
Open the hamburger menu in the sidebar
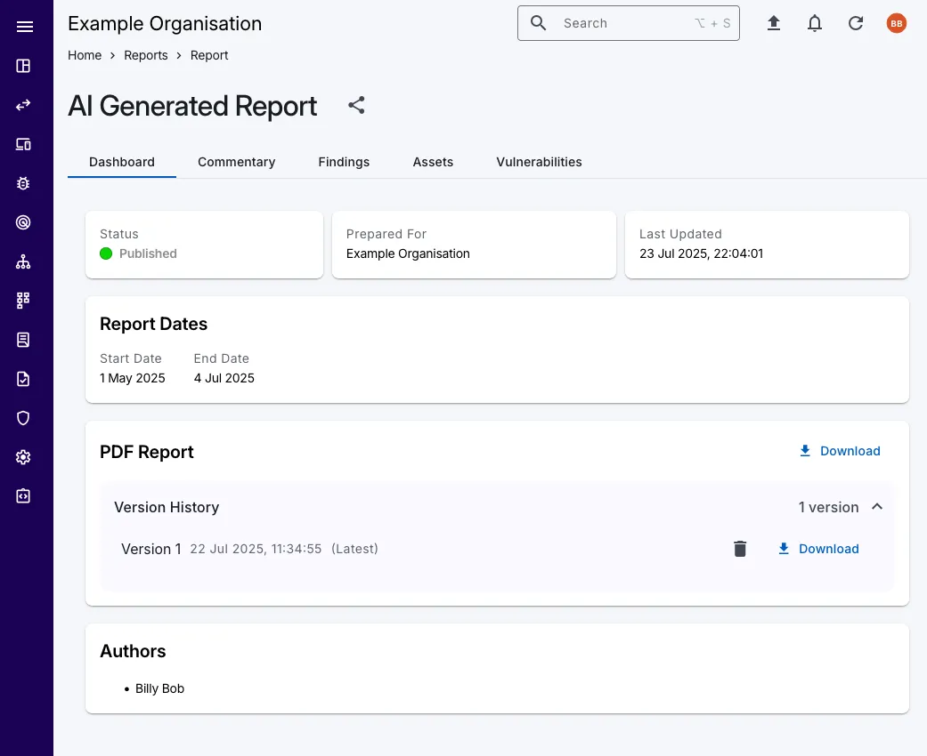24,27
